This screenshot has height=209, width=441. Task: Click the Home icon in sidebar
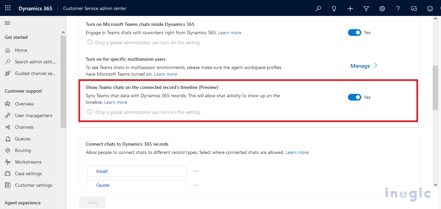pos(8,50)
